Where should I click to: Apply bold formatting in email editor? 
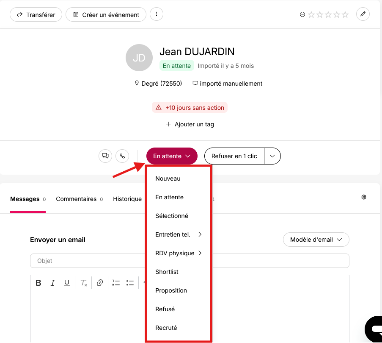click(38, 283)
